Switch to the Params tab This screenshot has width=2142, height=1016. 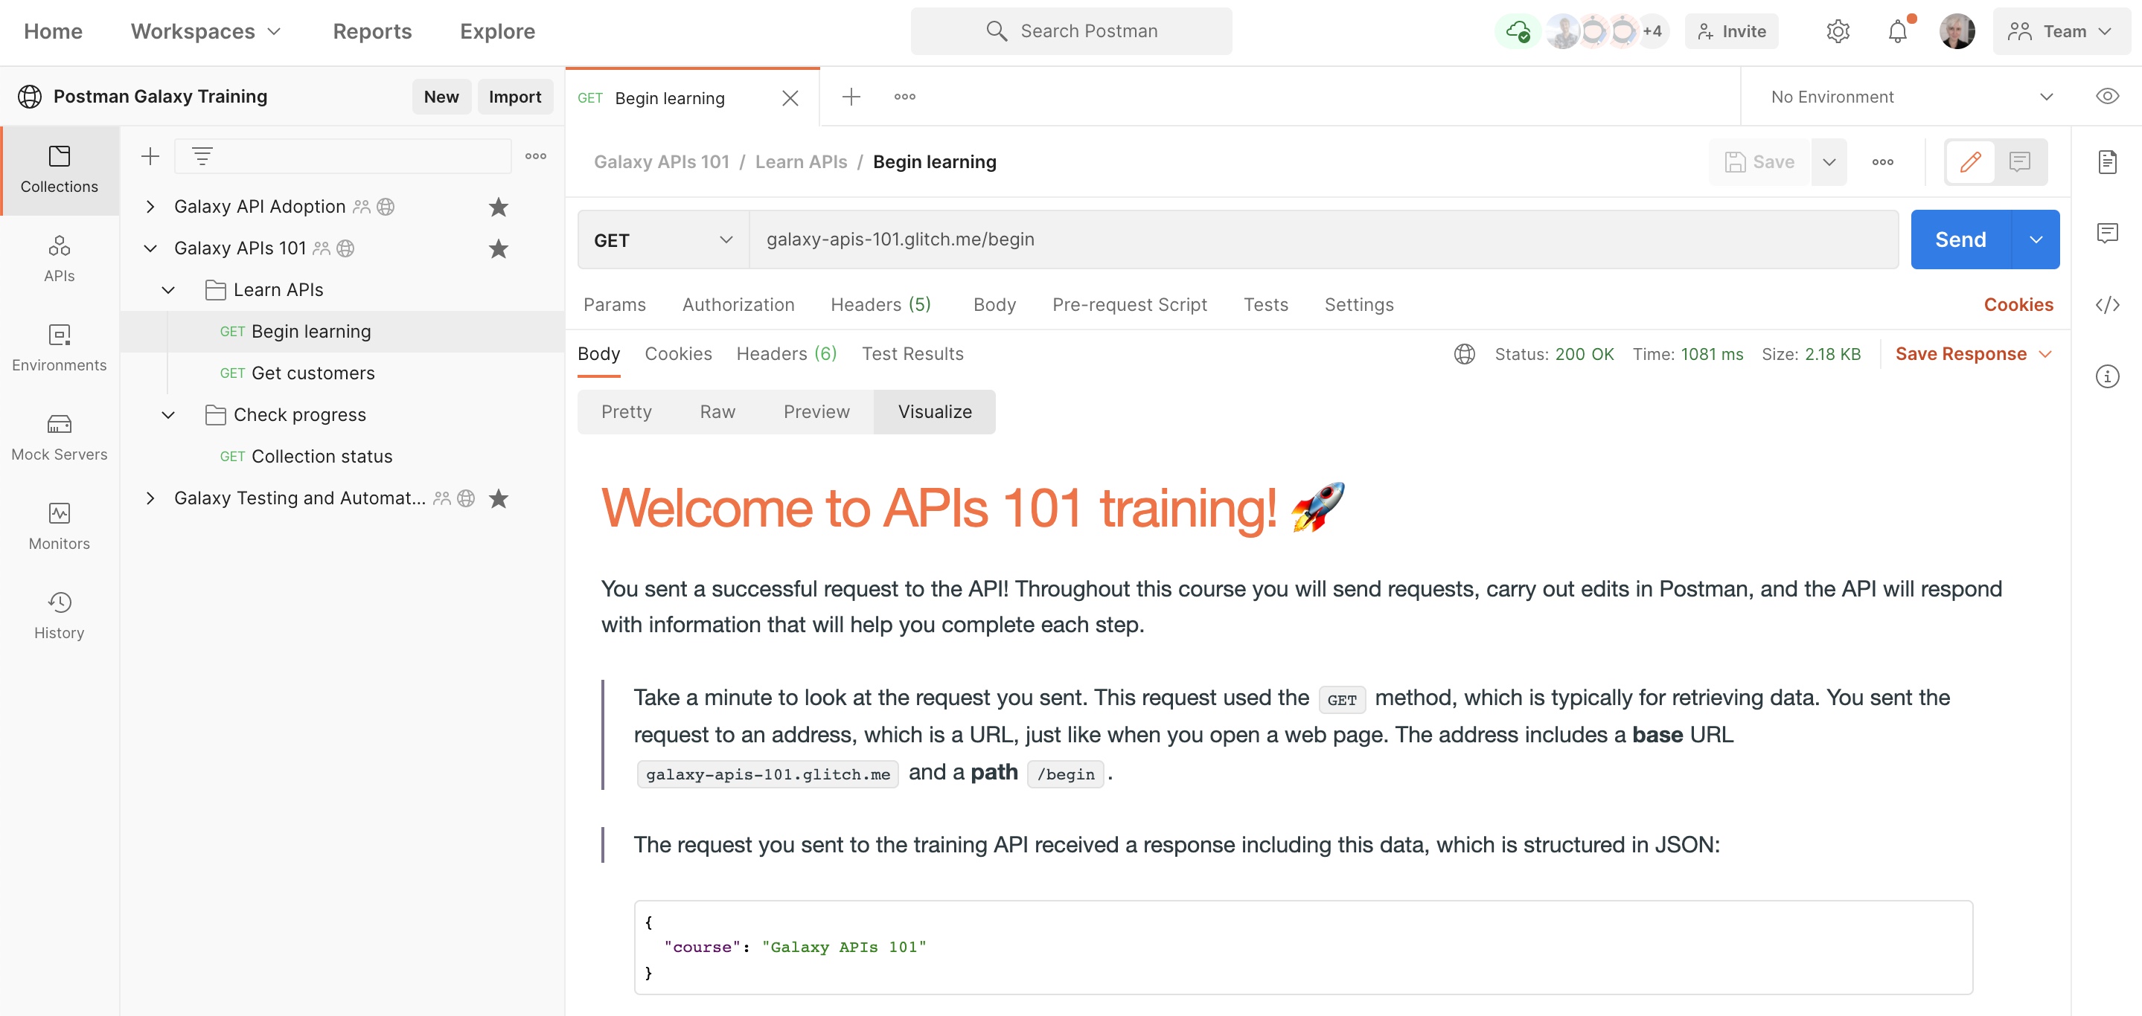click(x=614, y=305)
